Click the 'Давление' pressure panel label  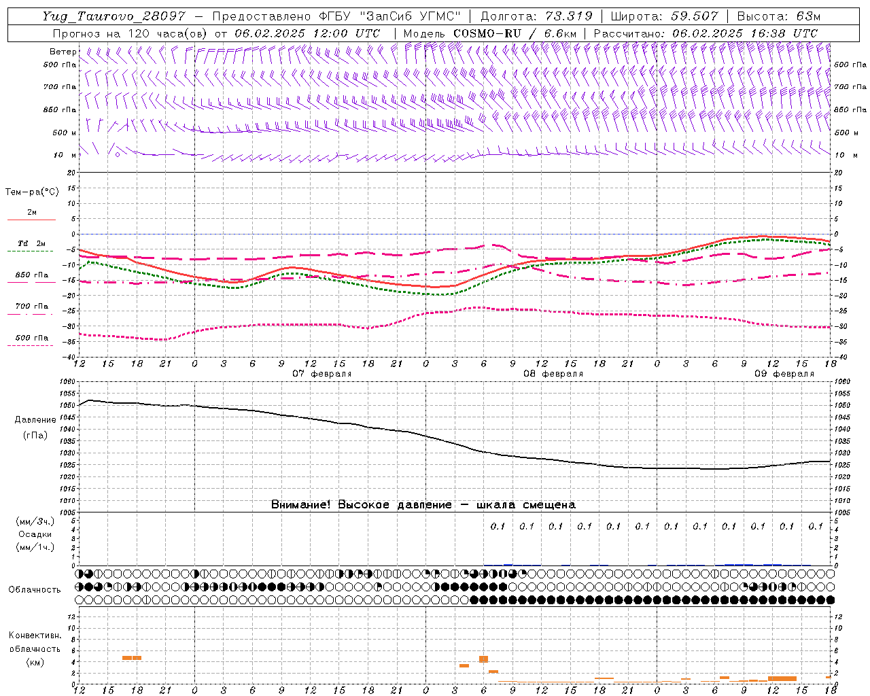35,420
